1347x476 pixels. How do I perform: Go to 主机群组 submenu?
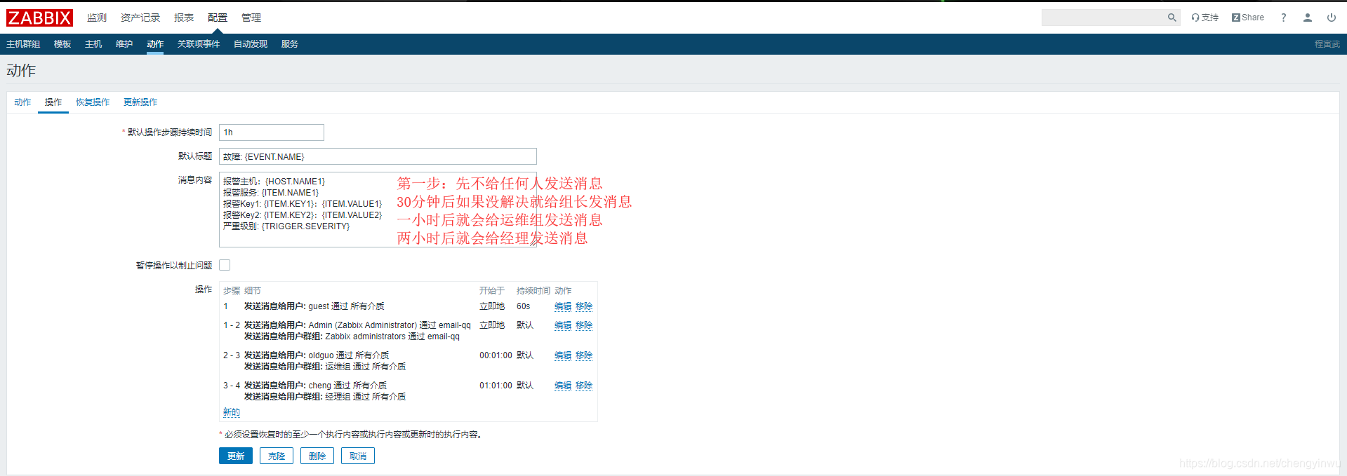[23, 44]
